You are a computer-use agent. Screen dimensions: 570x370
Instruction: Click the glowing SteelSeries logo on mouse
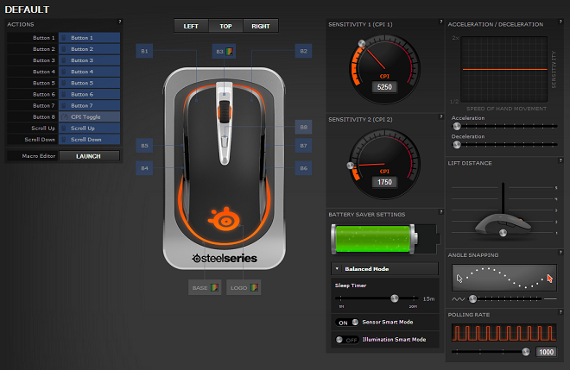224,219
